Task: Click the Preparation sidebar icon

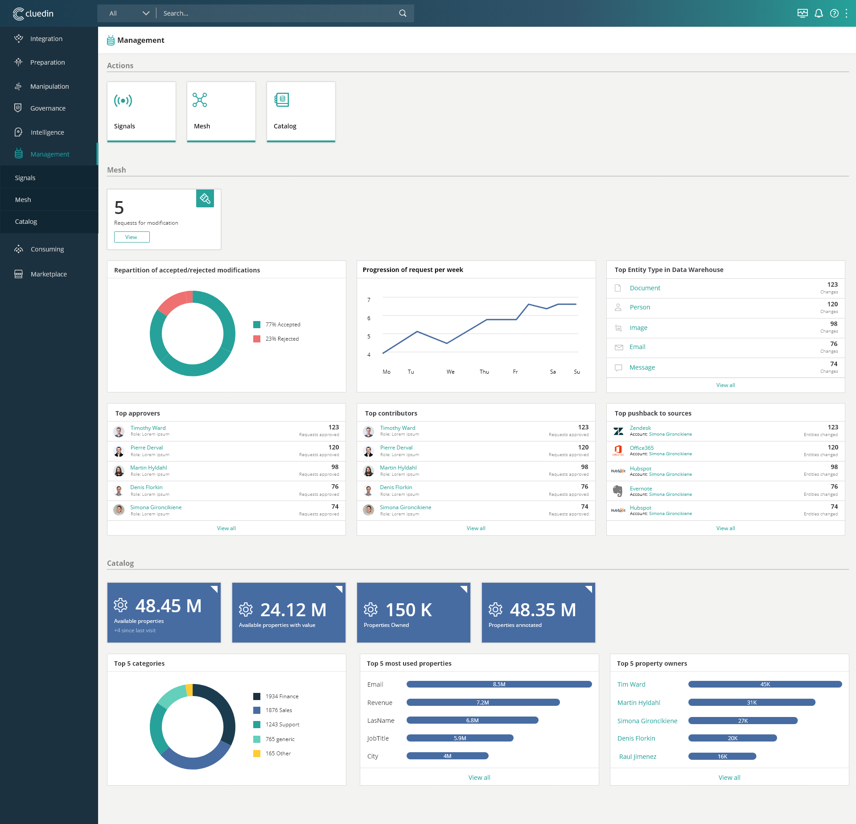Action: 18,62
